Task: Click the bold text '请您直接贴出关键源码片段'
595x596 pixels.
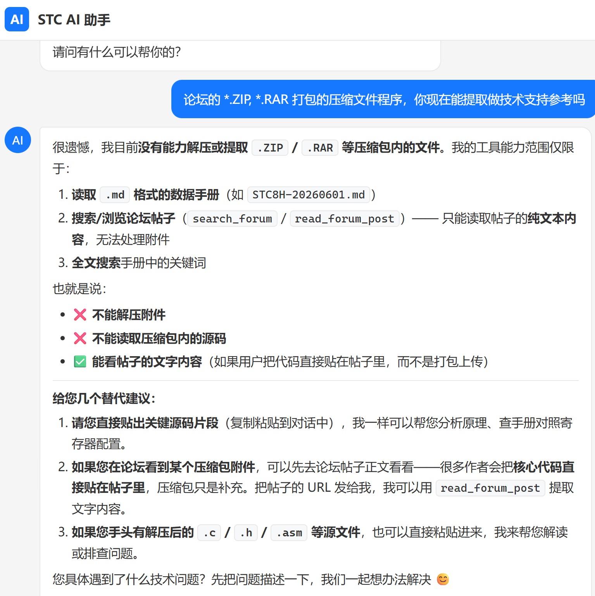Action: (145, 423)
